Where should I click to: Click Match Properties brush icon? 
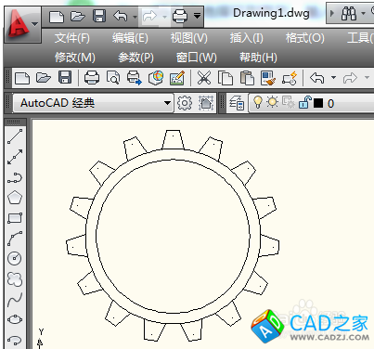(x=268, y=78)
